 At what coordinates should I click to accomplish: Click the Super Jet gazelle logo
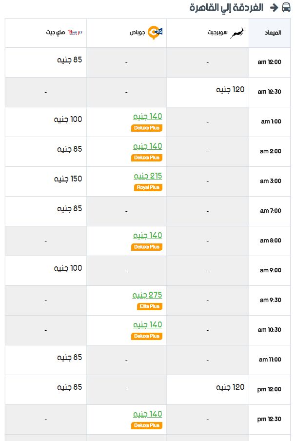(x=237, y=33)
